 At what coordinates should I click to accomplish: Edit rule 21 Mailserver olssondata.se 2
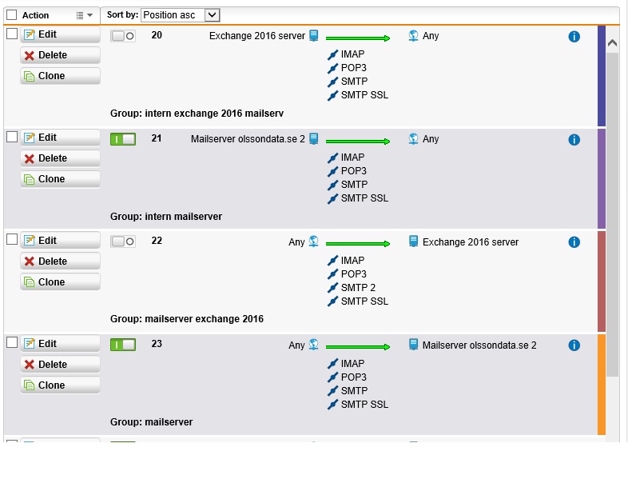point(60,138)
